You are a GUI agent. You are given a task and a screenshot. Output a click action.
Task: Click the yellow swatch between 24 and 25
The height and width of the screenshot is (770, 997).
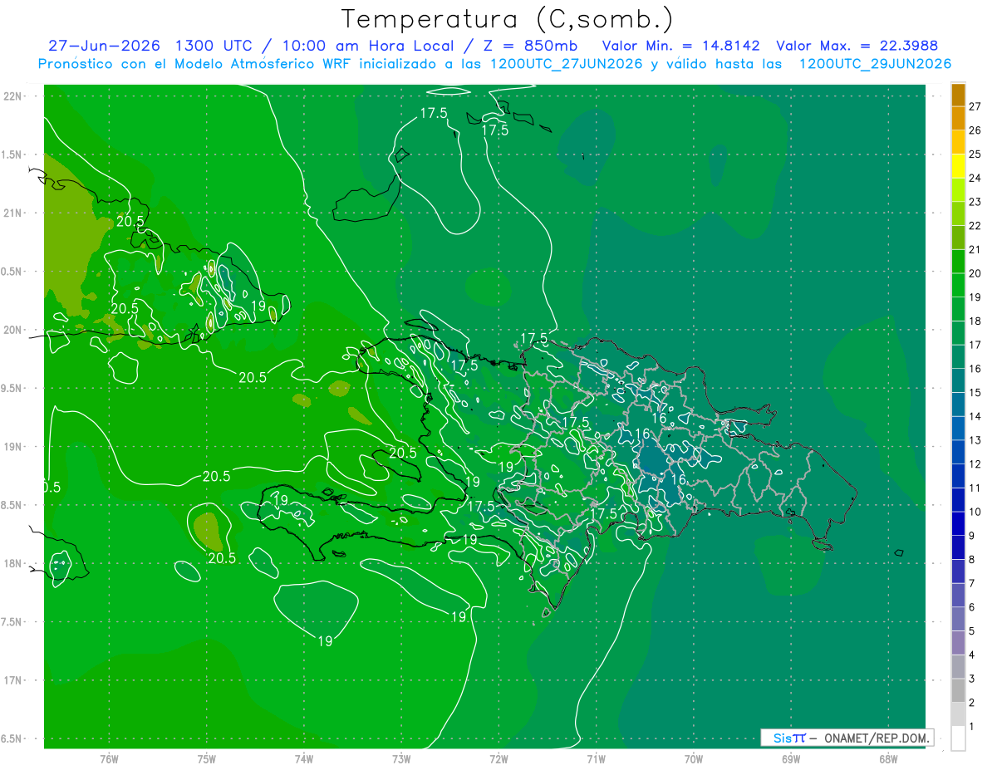tap(958, 166)
